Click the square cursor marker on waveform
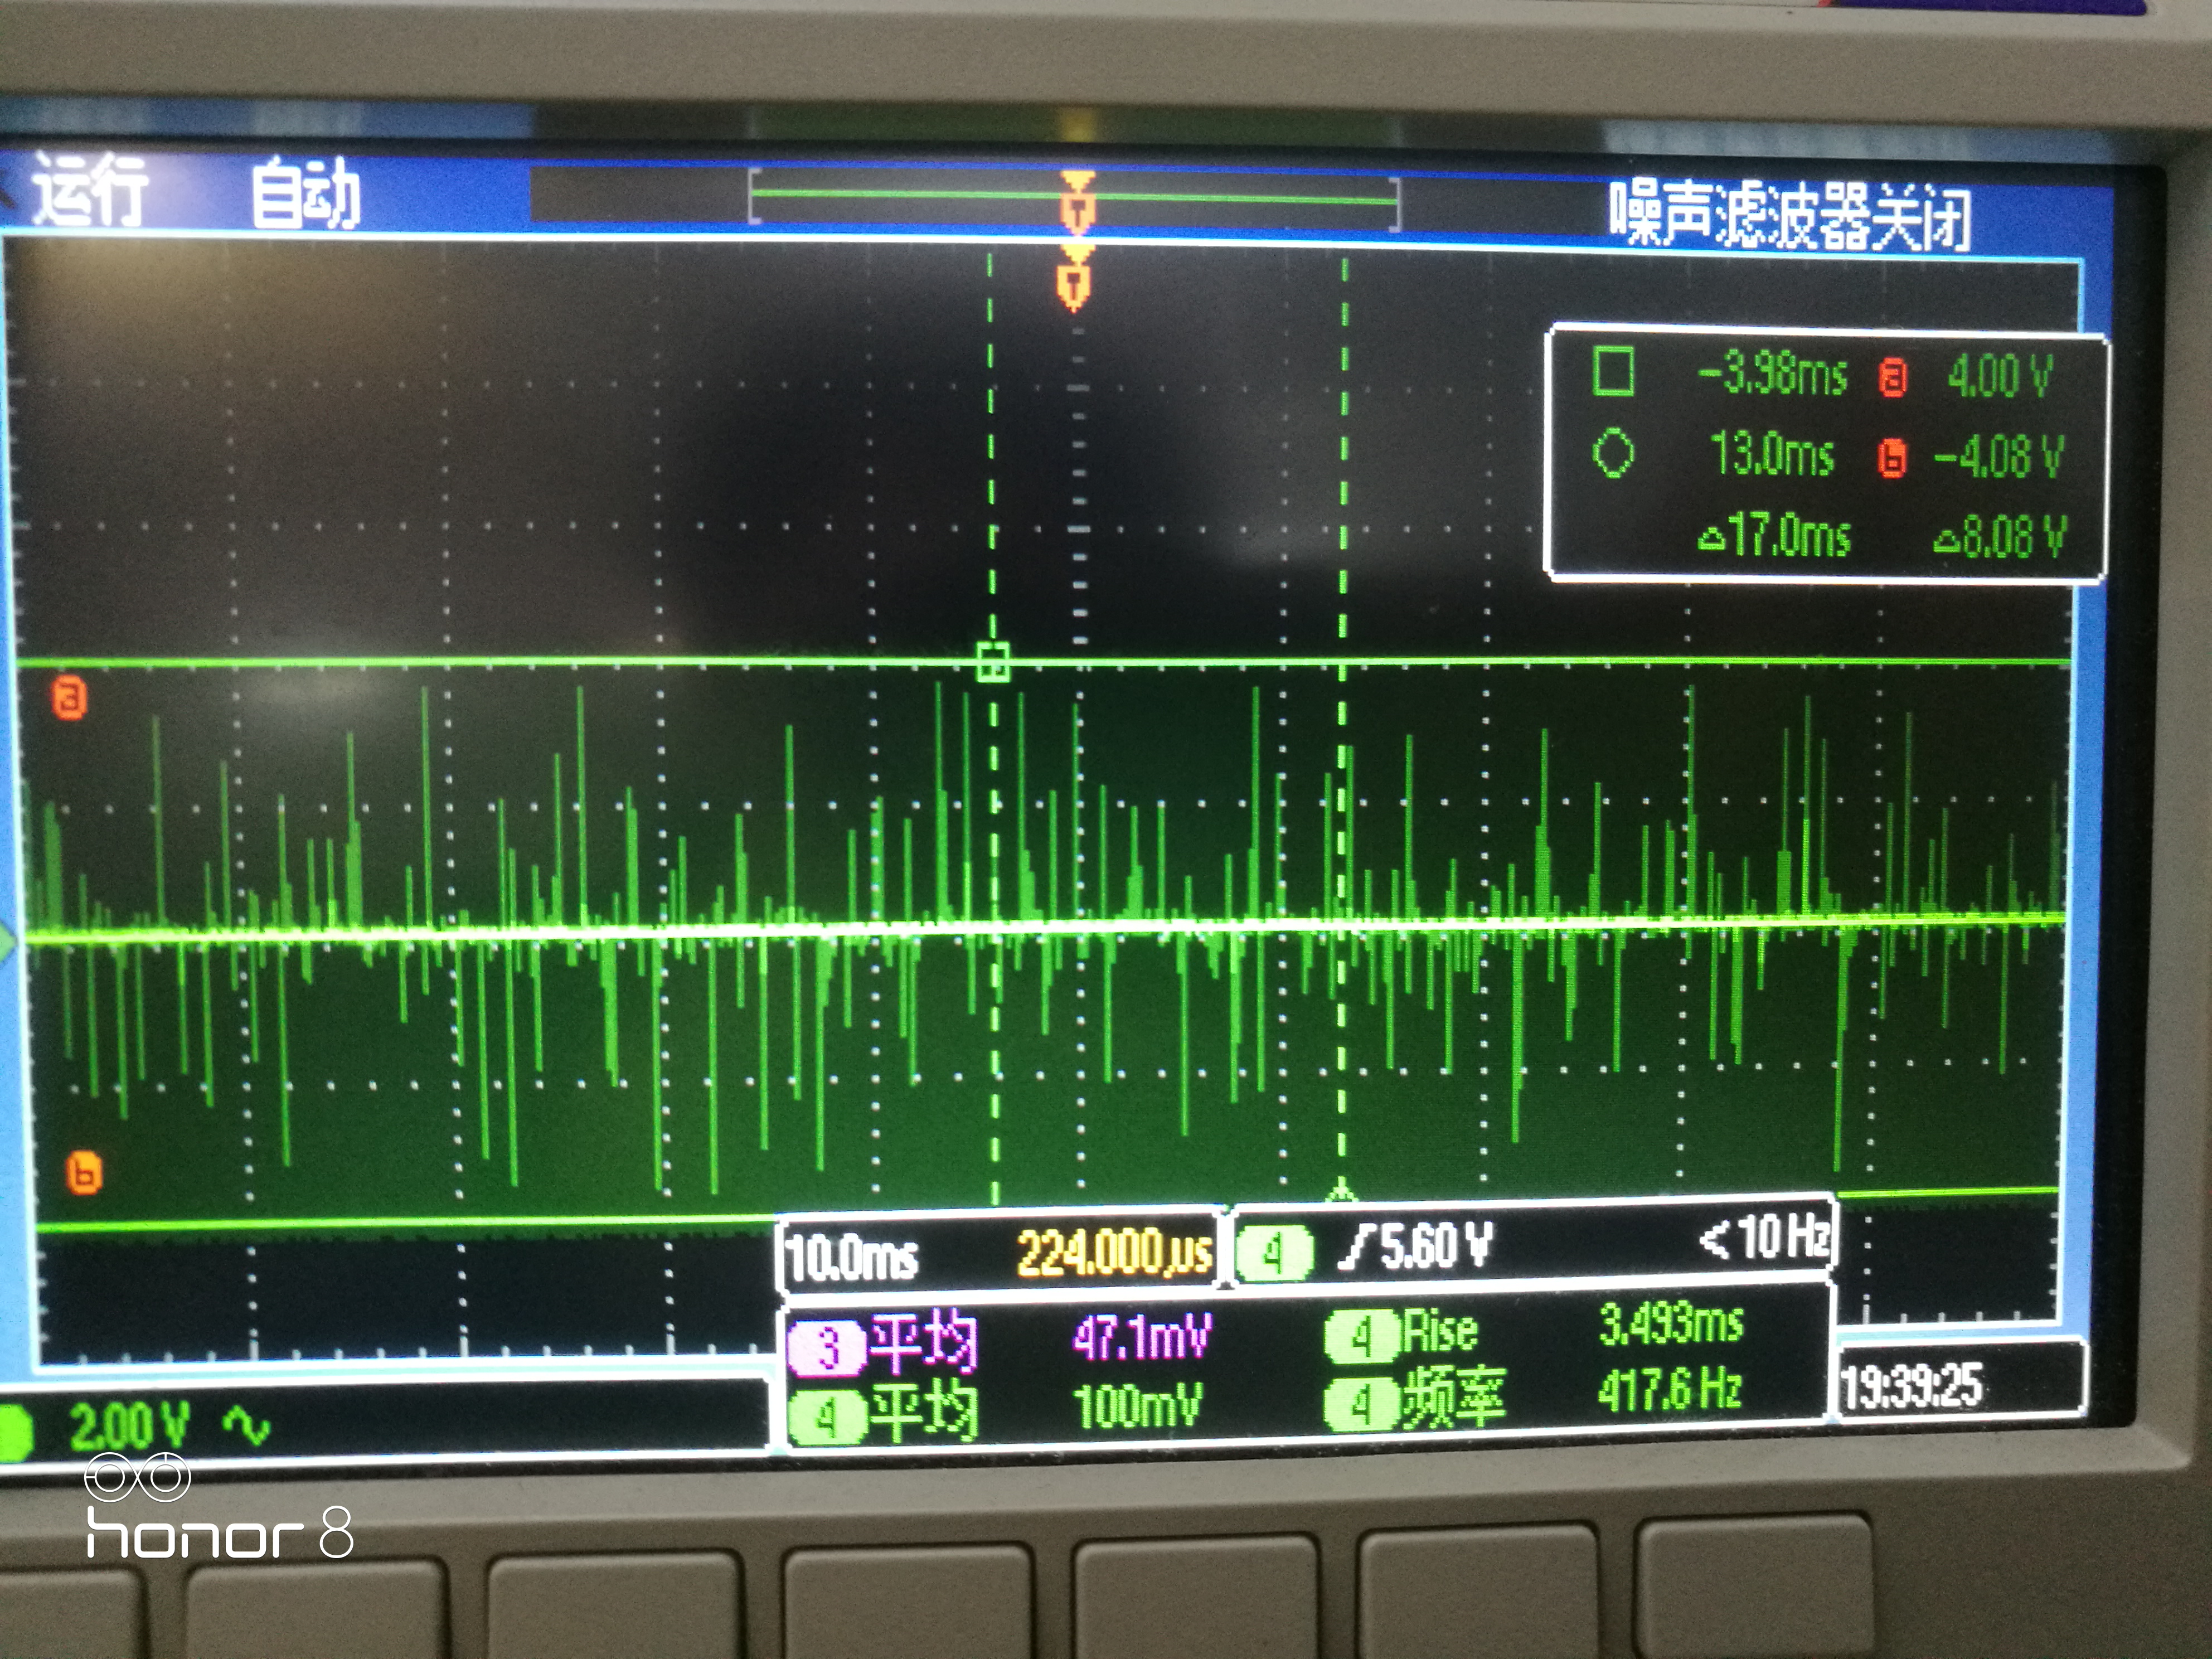The width and height of the screenshot is (2212, 1659). [992, 662]
